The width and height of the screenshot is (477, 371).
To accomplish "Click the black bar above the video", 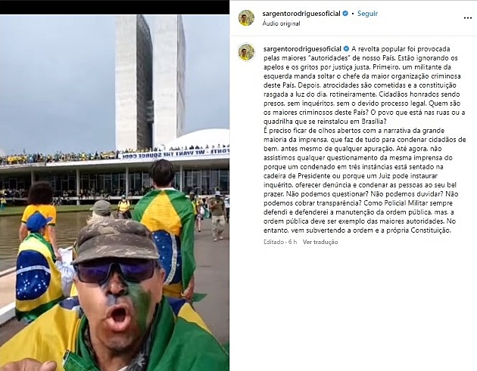I will [x=114, y=7].
